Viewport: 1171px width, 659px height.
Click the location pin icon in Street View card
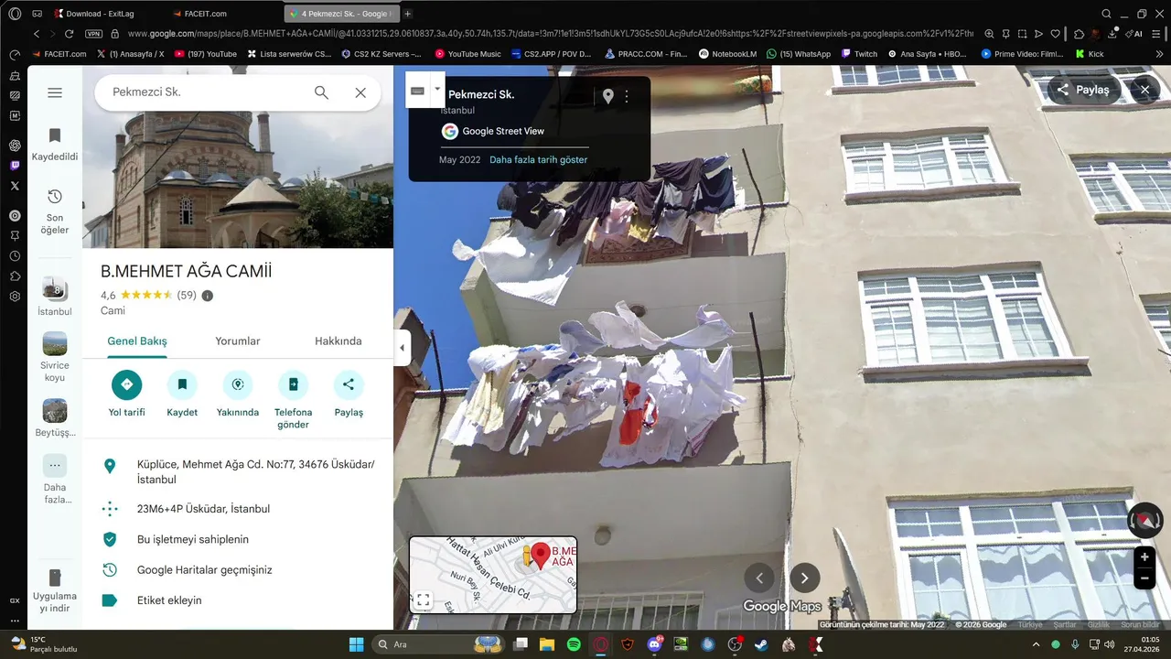pyautogui.click(x=607, y=96)
